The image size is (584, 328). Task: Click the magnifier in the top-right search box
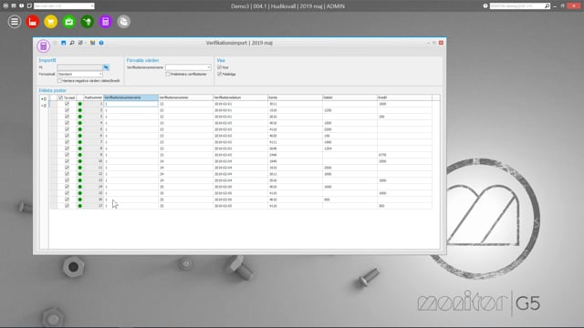point(547,6)
